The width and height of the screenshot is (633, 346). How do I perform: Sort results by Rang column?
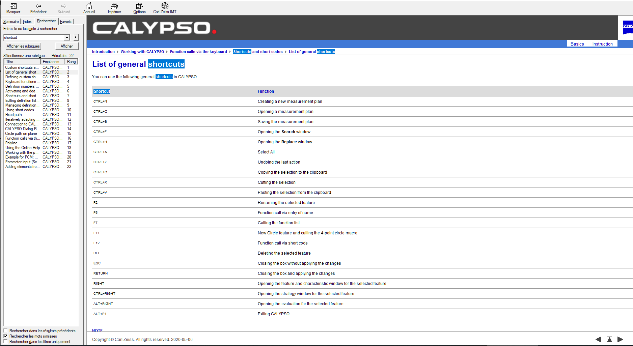click(71, 62)
